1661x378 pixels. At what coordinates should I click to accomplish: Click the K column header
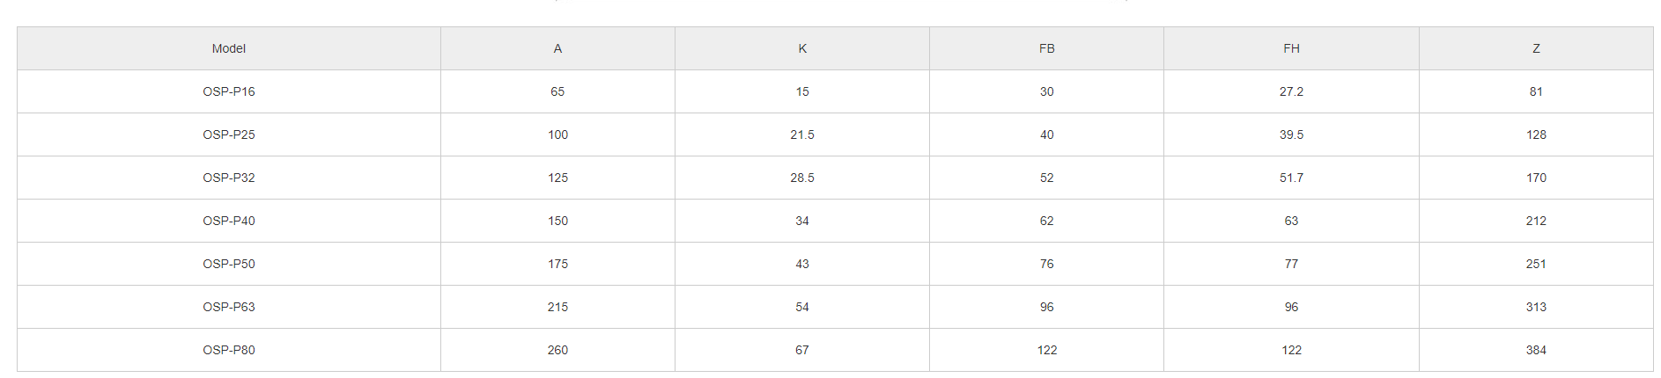[802, 48]
